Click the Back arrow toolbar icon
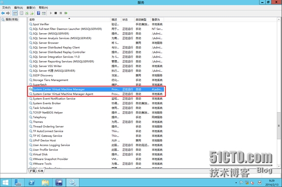 pyautogui.click(x=3, y=13)
